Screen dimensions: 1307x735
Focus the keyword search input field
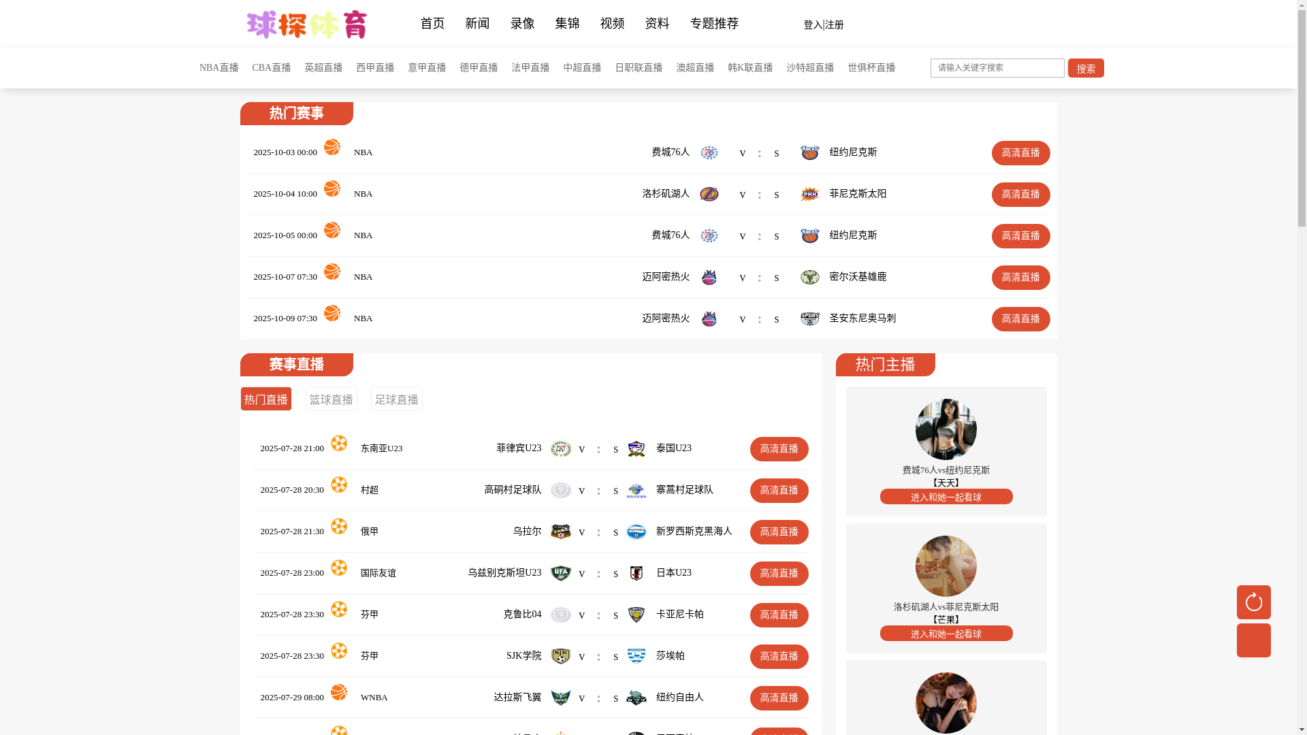997,68
